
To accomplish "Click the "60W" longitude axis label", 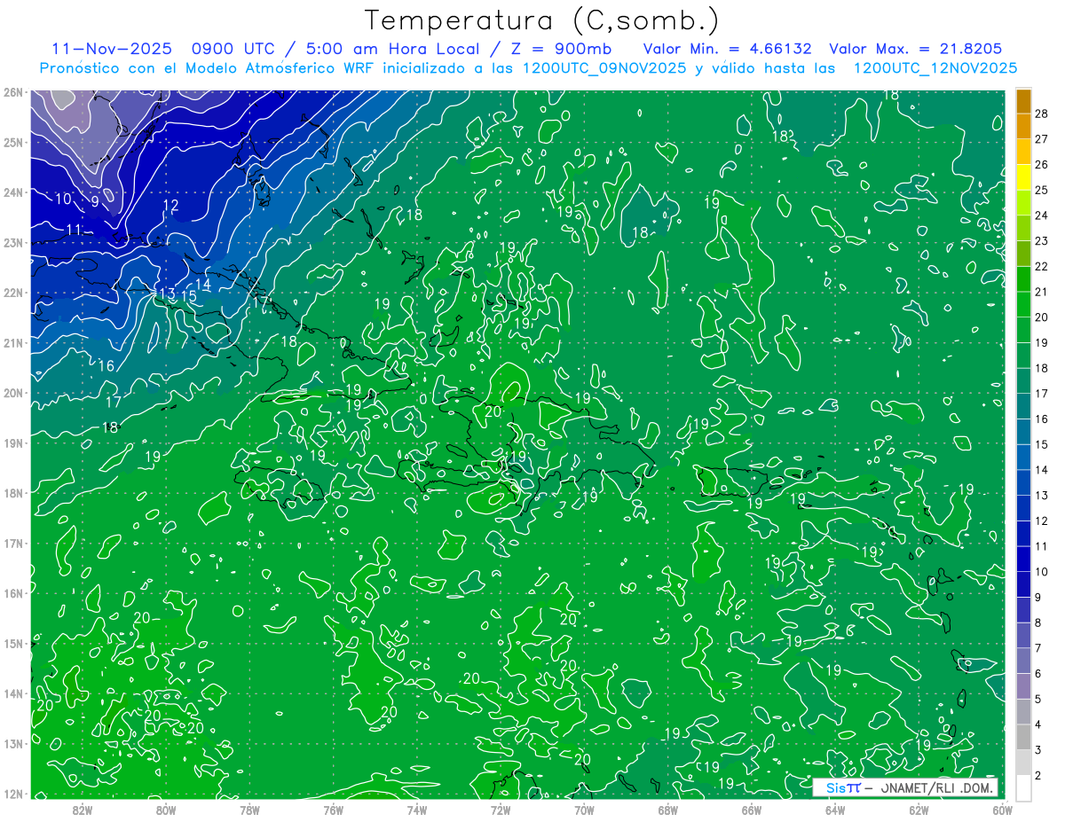I will pyautogui.click(x=1002, y=810).
